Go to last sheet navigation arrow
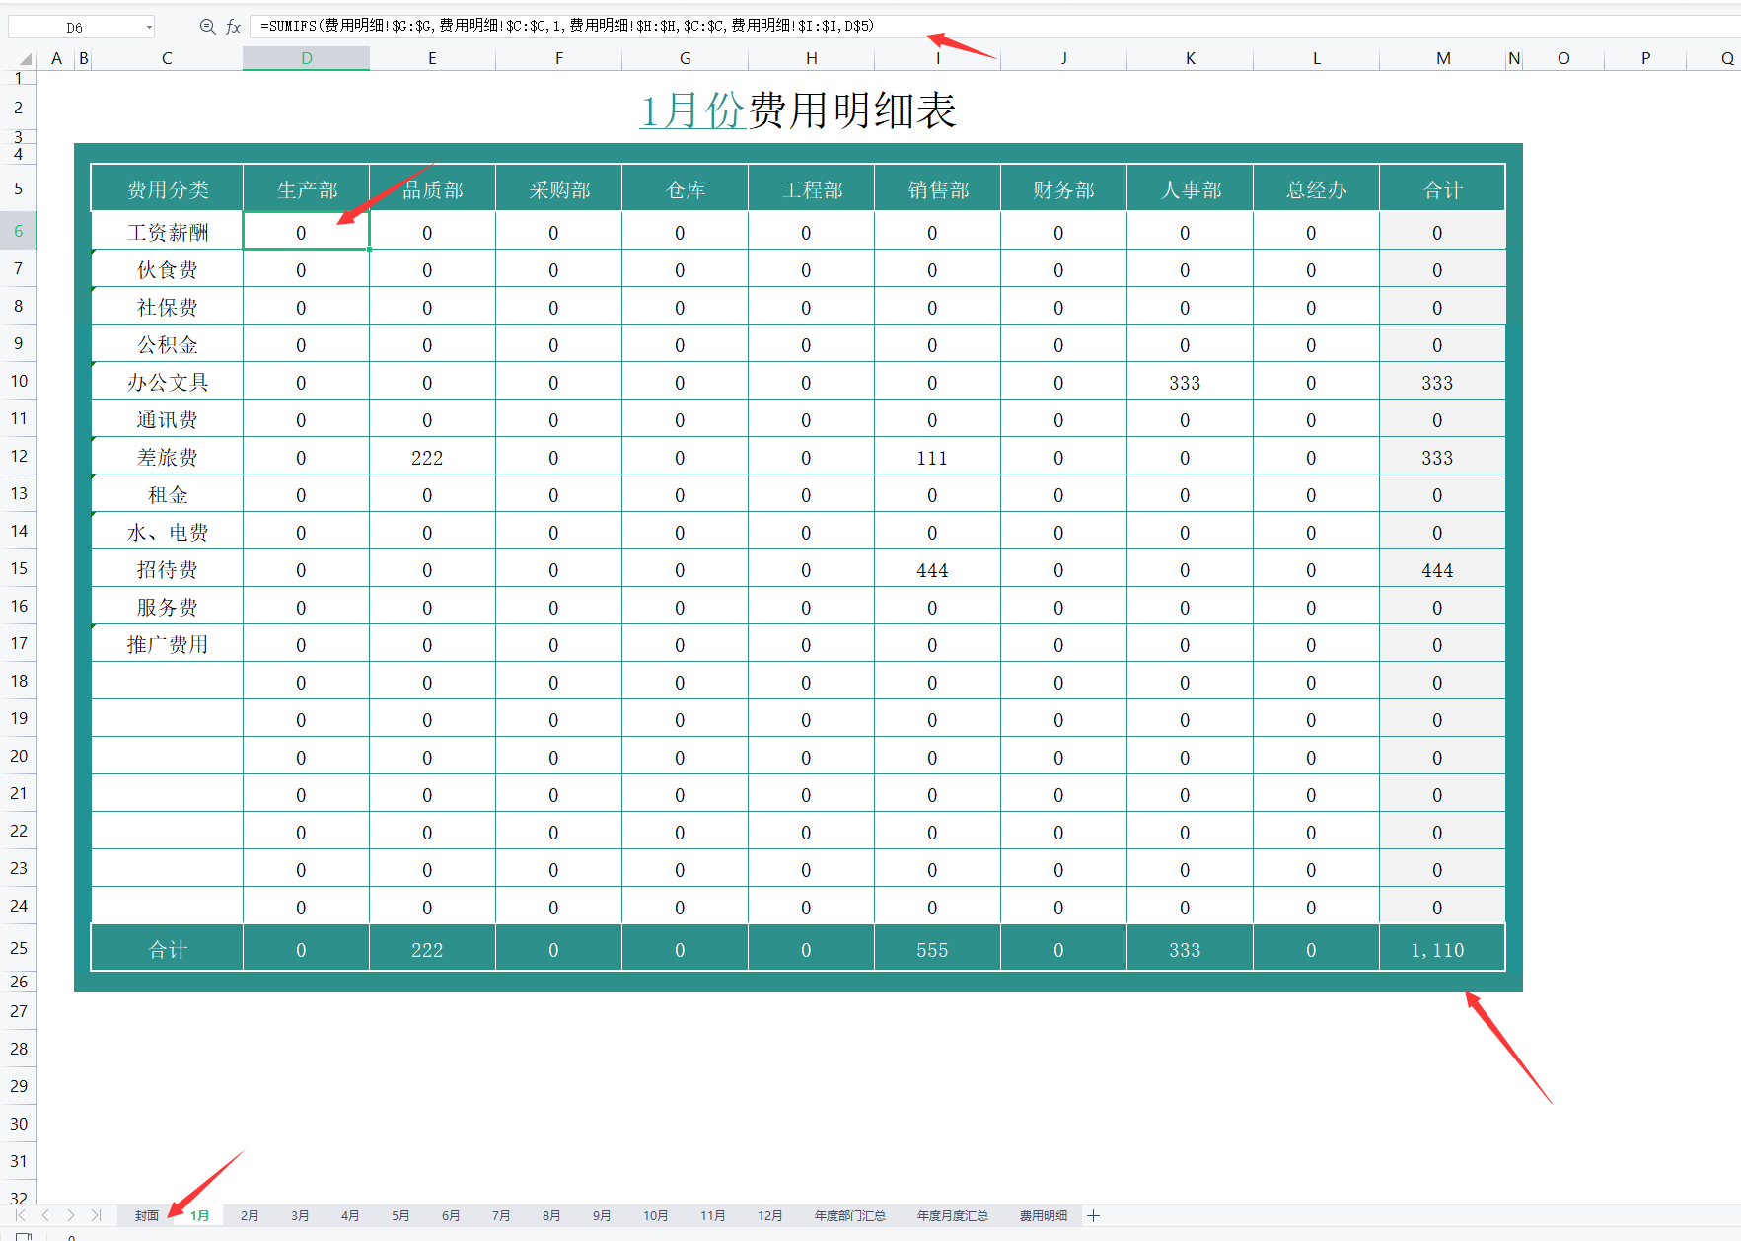The width and height of the screenshot is (1741, 1241). 96,1215
